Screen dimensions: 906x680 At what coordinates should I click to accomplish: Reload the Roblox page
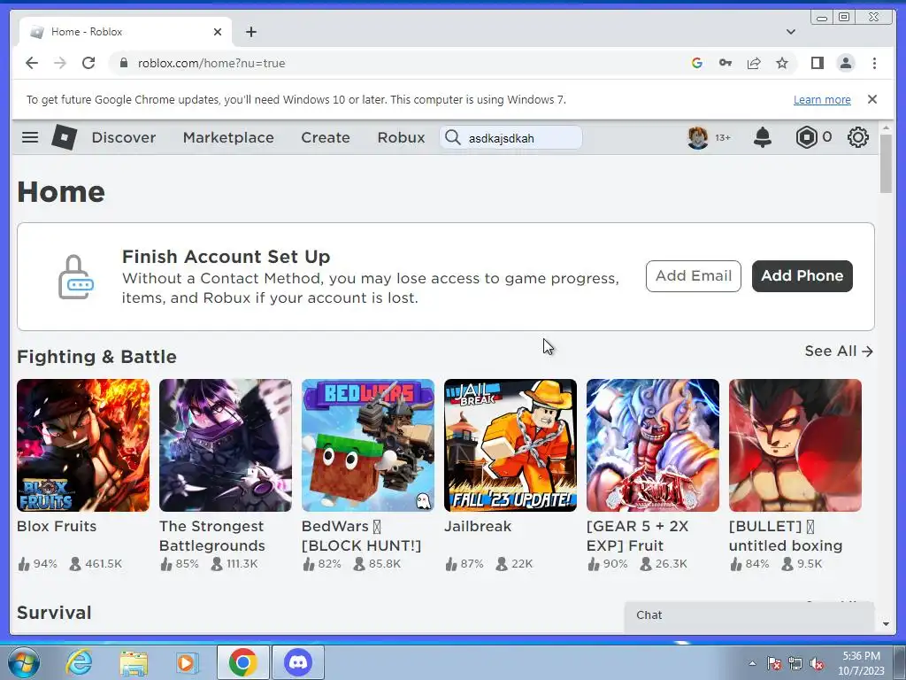[x=88, y=63]
